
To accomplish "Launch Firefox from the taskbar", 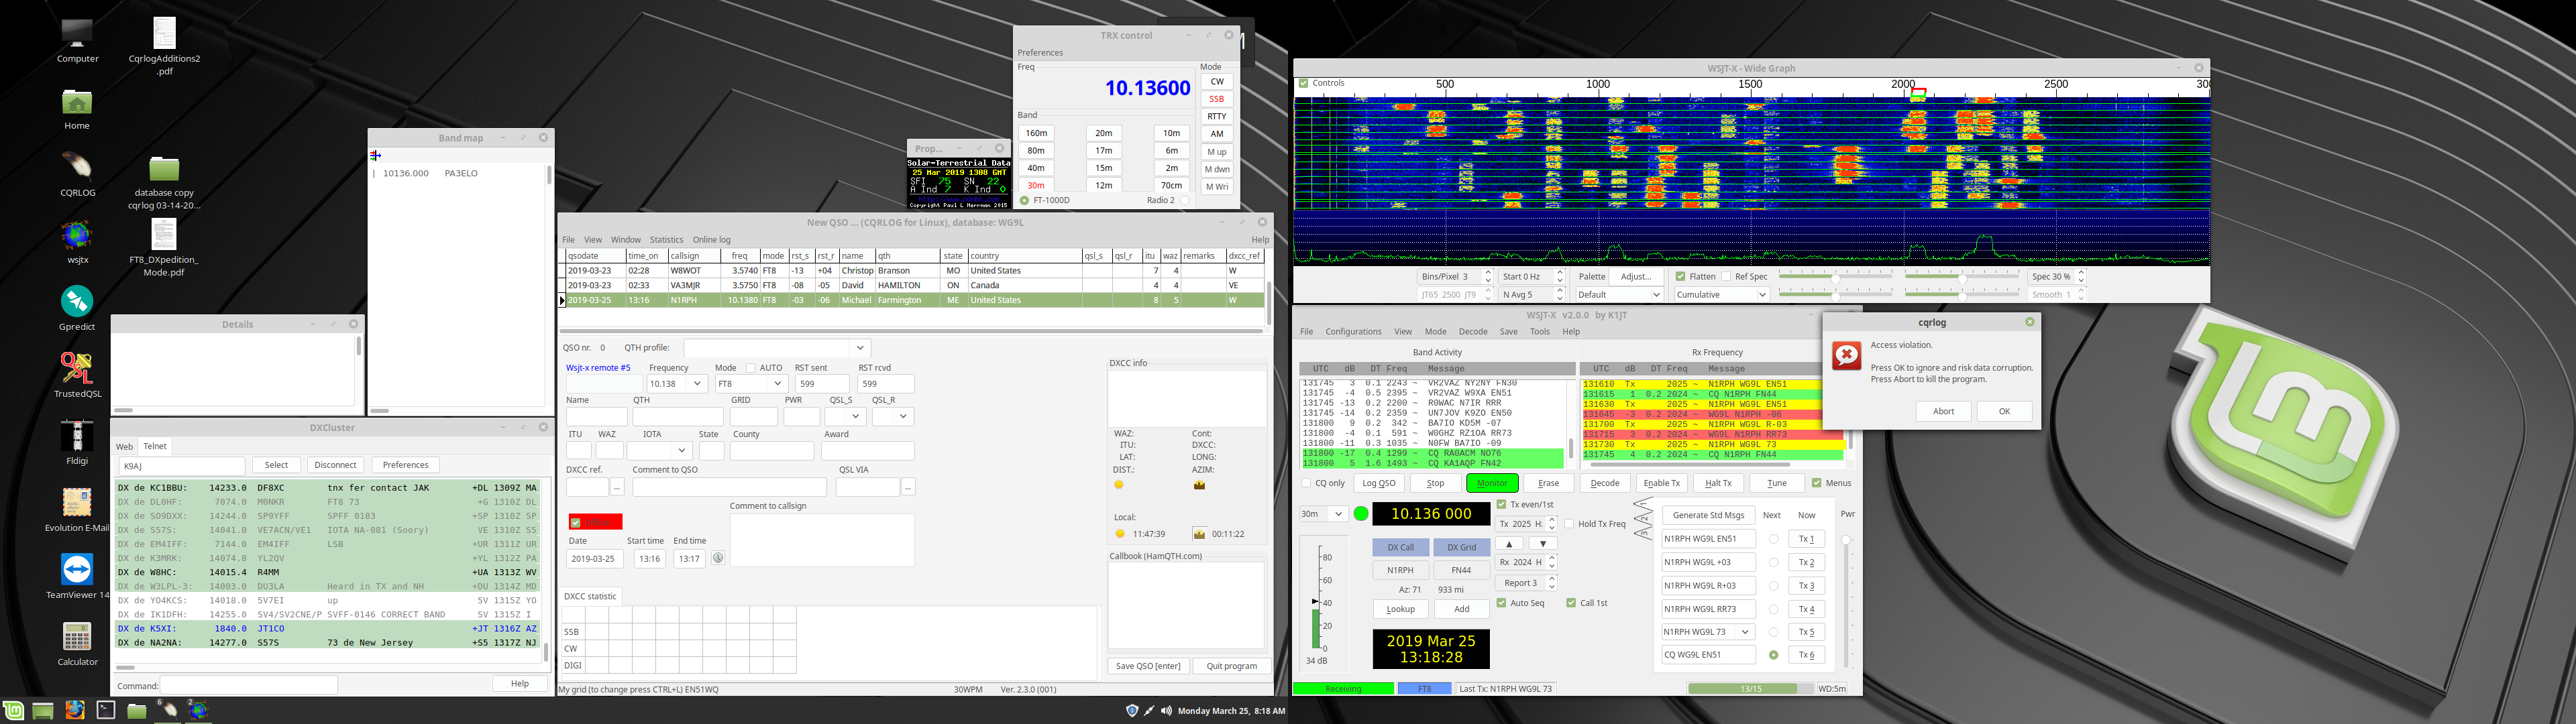I will click(75, 710).
